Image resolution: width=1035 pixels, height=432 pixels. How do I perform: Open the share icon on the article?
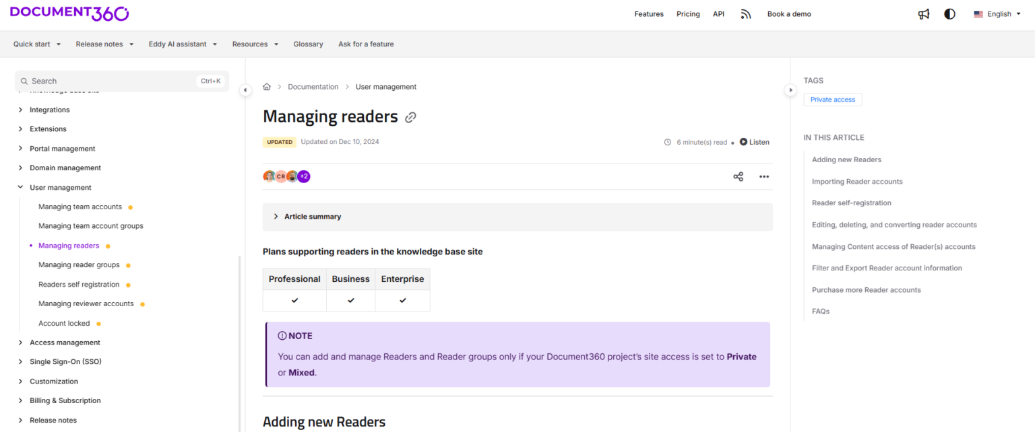(x=738, y=176)
